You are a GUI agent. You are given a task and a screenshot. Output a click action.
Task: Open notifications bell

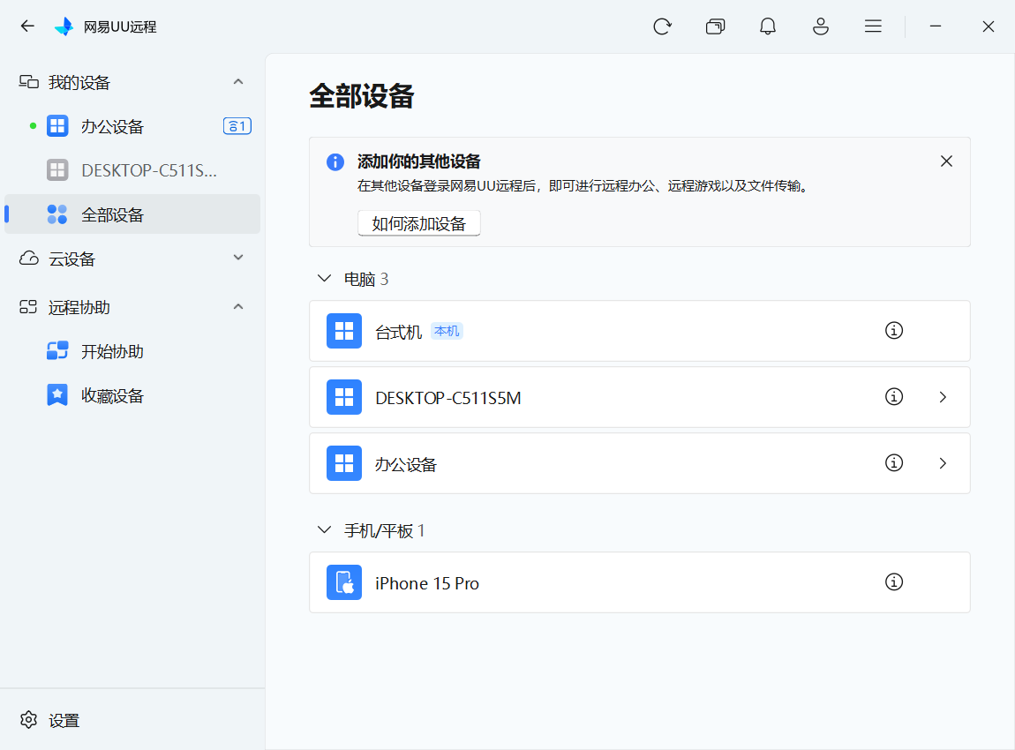click(768, 26)
